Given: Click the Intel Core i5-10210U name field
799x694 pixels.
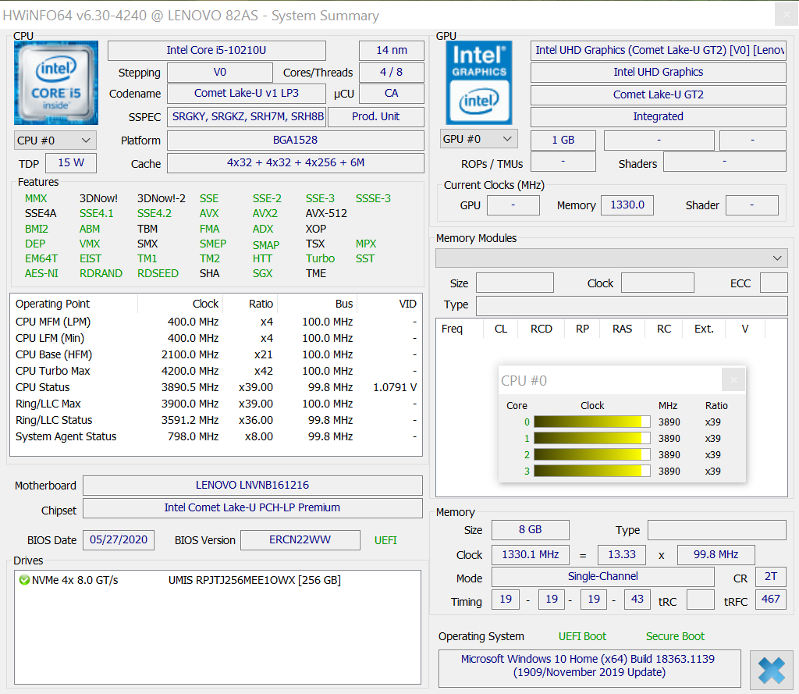Looking at the screenshot, I should (x=217, y=51).
